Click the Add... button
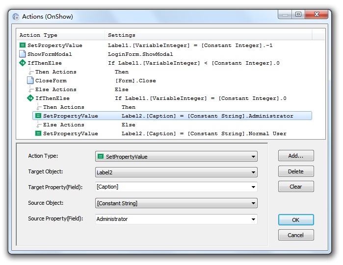The width and height of the screenshot is (343, 265). (x=296, y=156)
